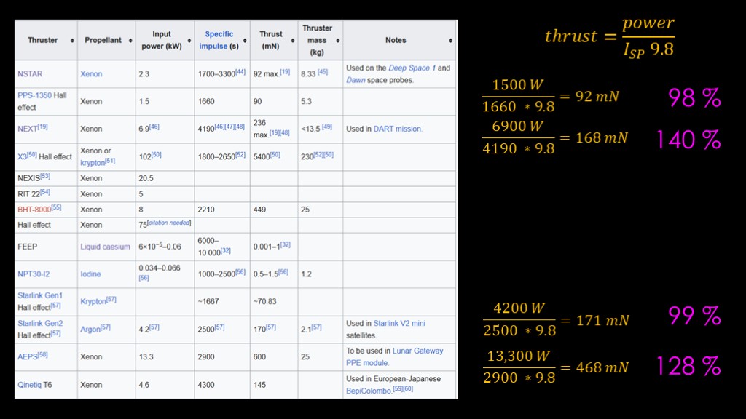Open the NPT30-I2 link

[x=34, y=274]
